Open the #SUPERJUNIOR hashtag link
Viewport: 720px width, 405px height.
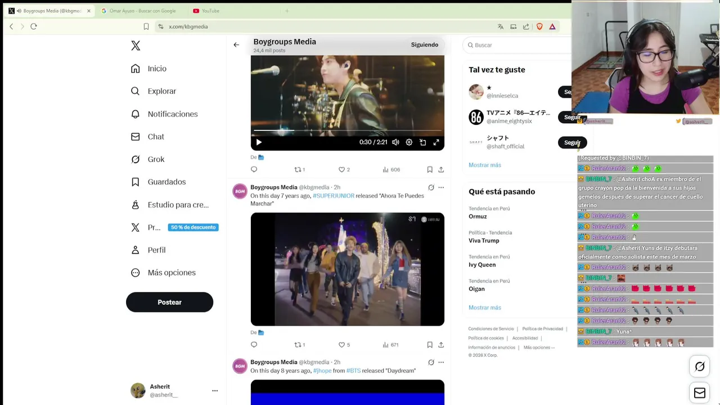tap(334, 196)
